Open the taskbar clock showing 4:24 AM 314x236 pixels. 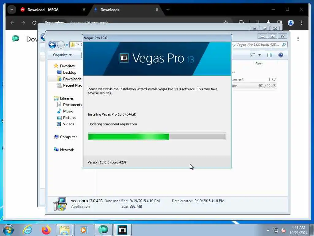298,230
